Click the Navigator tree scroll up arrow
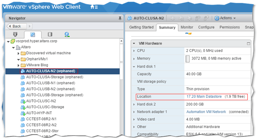Screen dimensions: 257x140 tap(121, 41)
